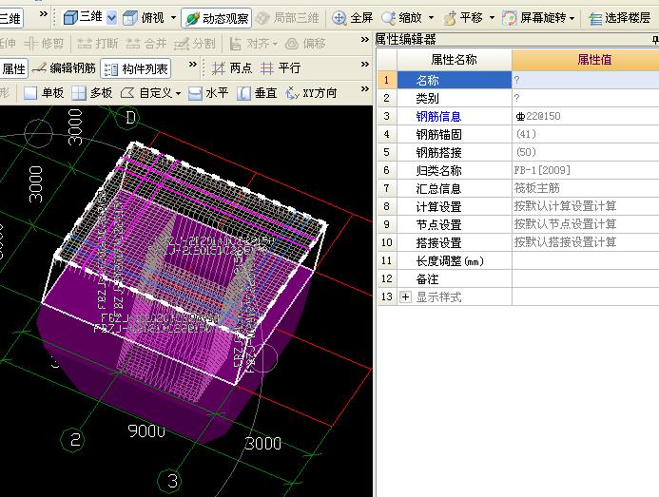This screenshot has height=497, width=659.
Task: Expand overflow chevron after 构件列表
Action: [x=192, y=65]
